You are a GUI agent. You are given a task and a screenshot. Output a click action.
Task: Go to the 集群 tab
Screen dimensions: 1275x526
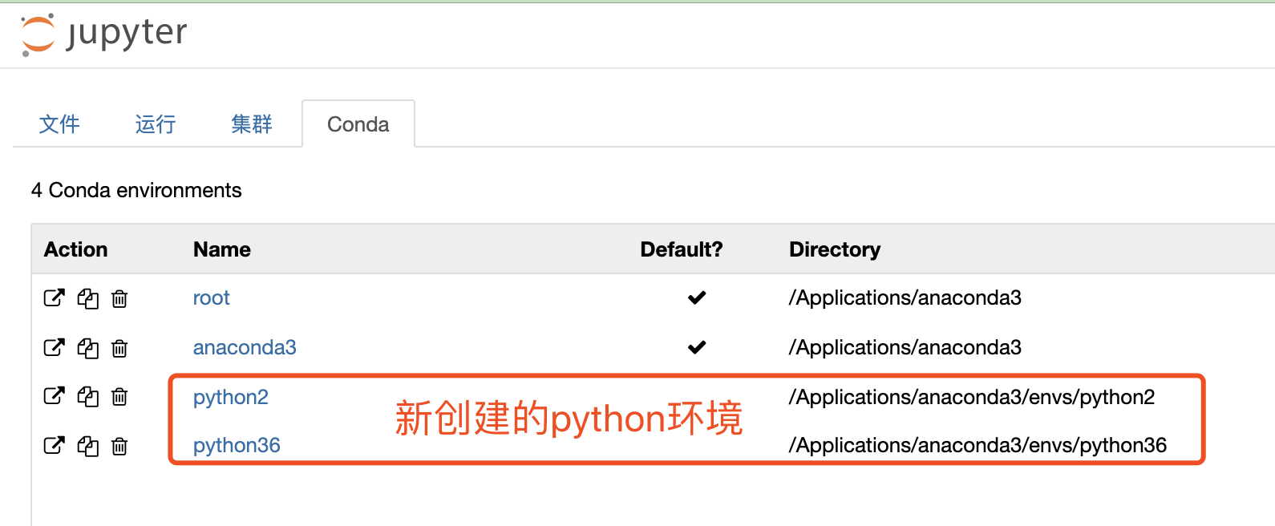click(252, 124)
